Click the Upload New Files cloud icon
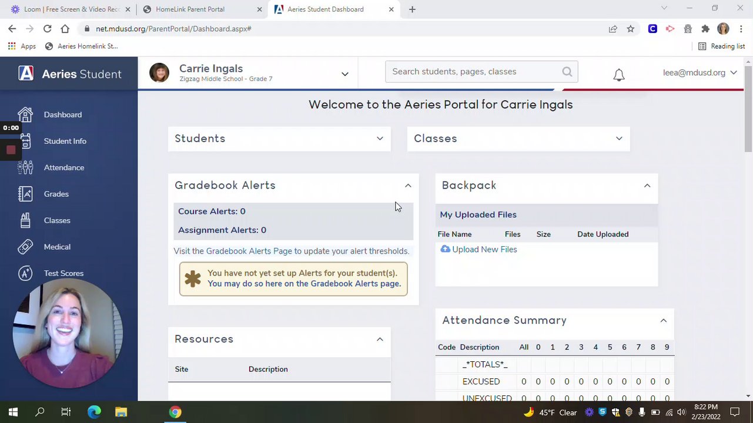753x423 pixels. [445, 249]
